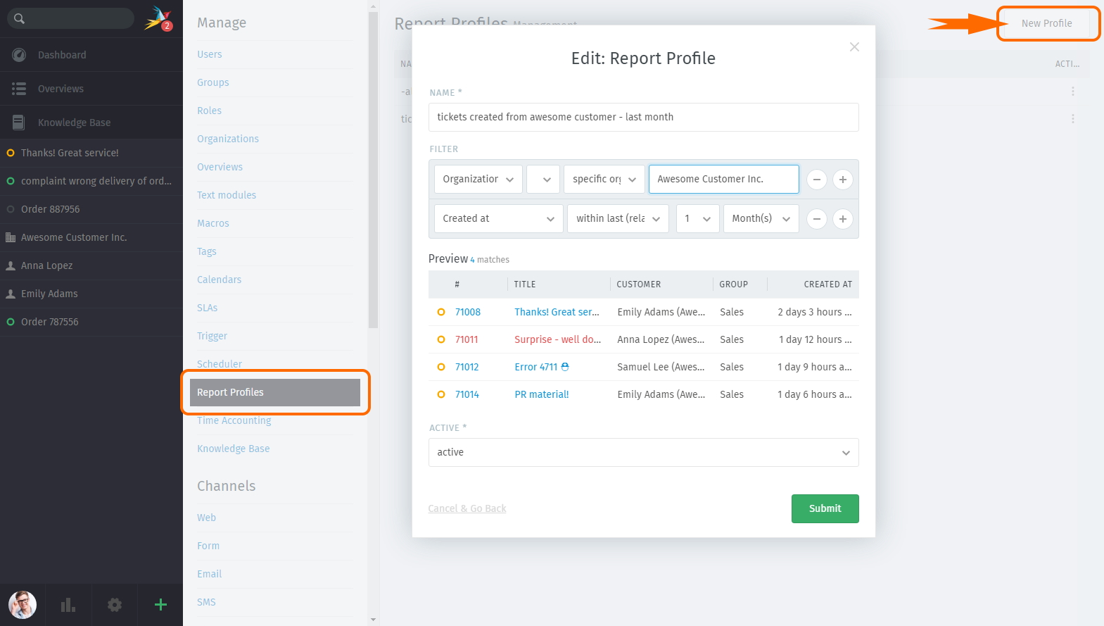Open the 'Thanks! Great service!' ticket tab
The height and width of the screenshot is (626, 1104).
91,153
